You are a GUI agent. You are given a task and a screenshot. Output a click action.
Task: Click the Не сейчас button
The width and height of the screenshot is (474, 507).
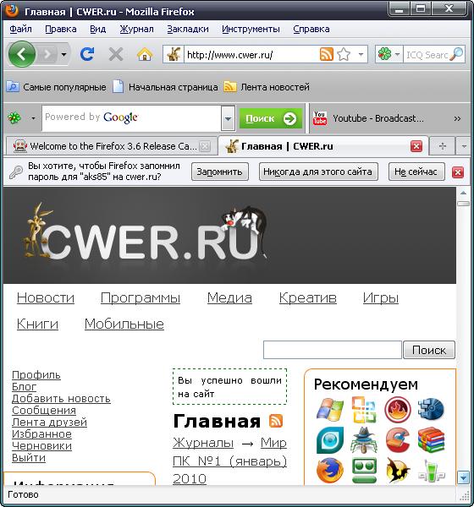(416, 172)
